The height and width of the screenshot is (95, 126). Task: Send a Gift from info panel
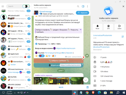108,27
